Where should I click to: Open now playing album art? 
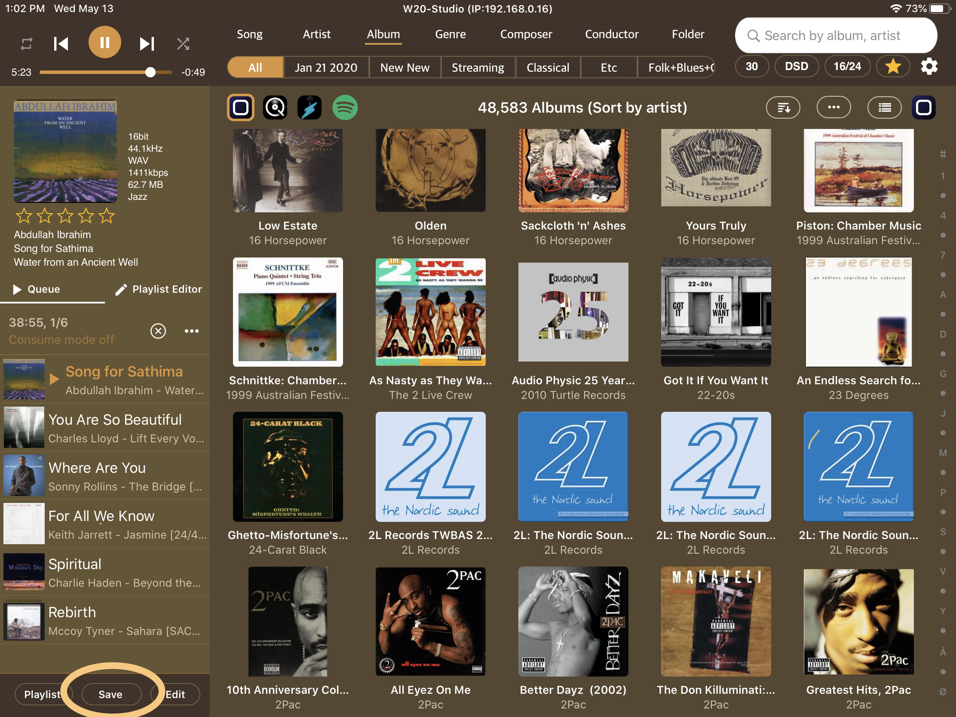65,151
